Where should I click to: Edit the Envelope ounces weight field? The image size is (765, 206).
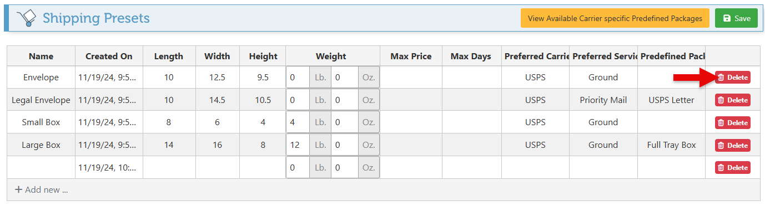coord(345,78)
